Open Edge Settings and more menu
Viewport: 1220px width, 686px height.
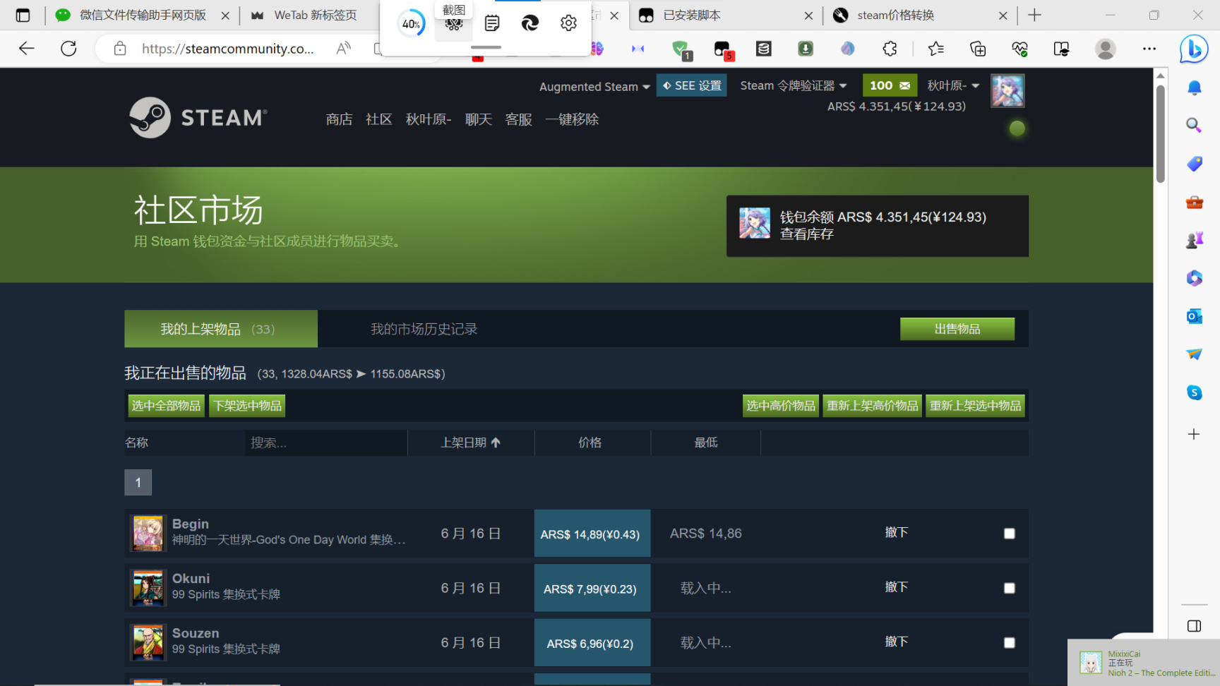1149,49
